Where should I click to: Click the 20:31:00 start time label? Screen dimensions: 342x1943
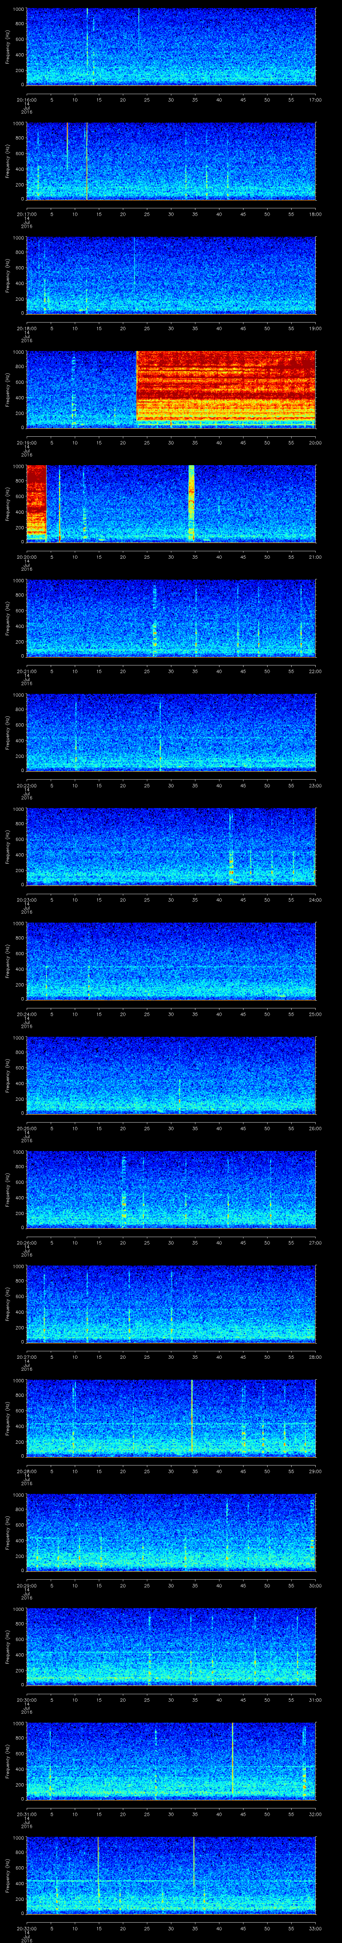tap(26, 1813)
